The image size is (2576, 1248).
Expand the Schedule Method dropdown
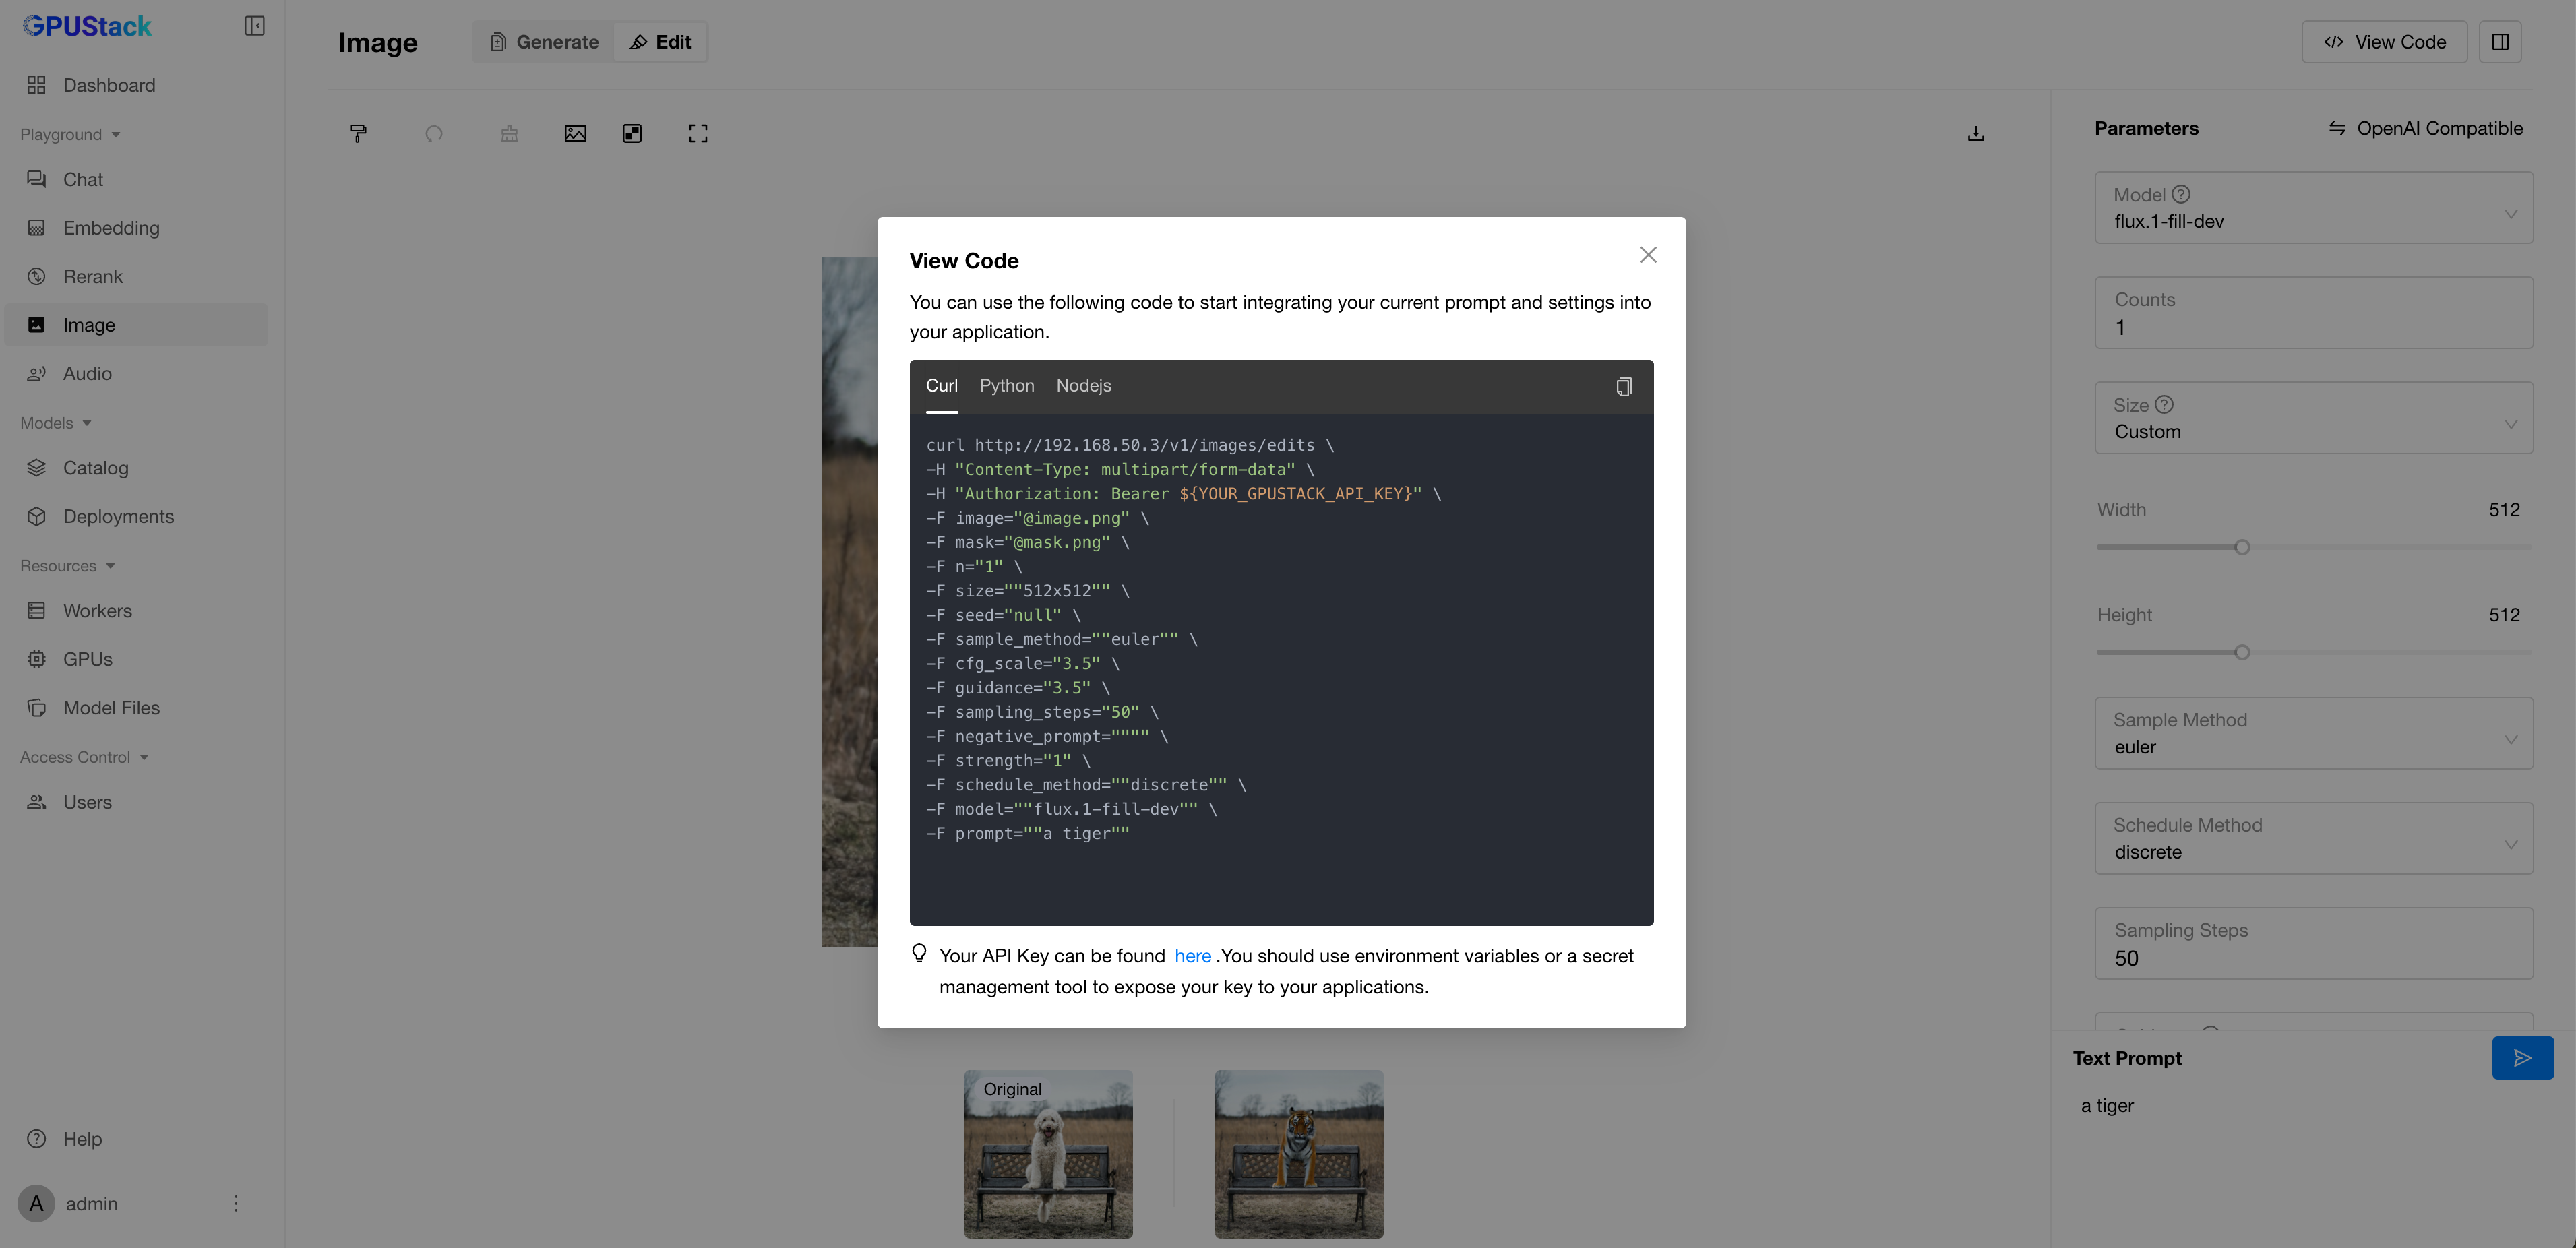click(x=2313, y=839)
